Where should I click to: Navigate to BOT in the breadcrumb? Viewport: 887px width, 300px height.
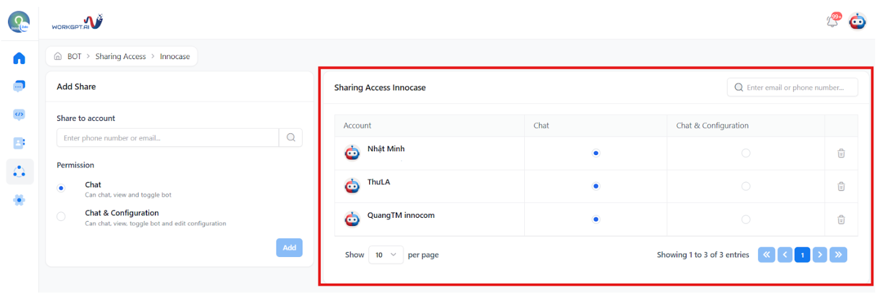(x=74, y=56)
